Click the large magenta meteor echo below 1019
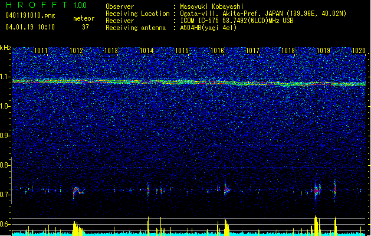 317,191
